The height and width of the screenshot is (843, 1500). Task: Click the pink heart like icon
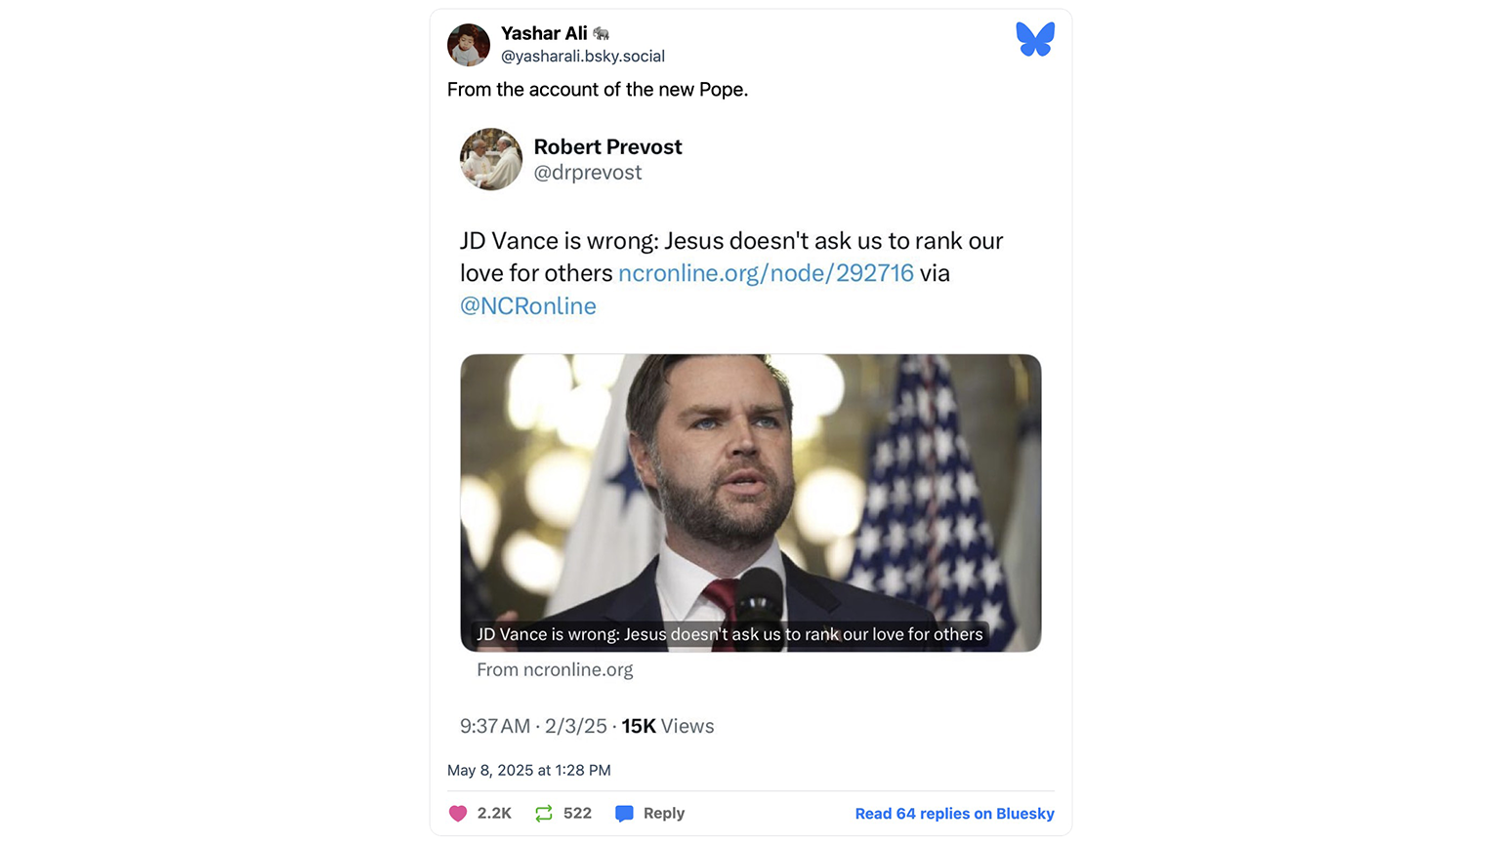(x=458, y=814)
